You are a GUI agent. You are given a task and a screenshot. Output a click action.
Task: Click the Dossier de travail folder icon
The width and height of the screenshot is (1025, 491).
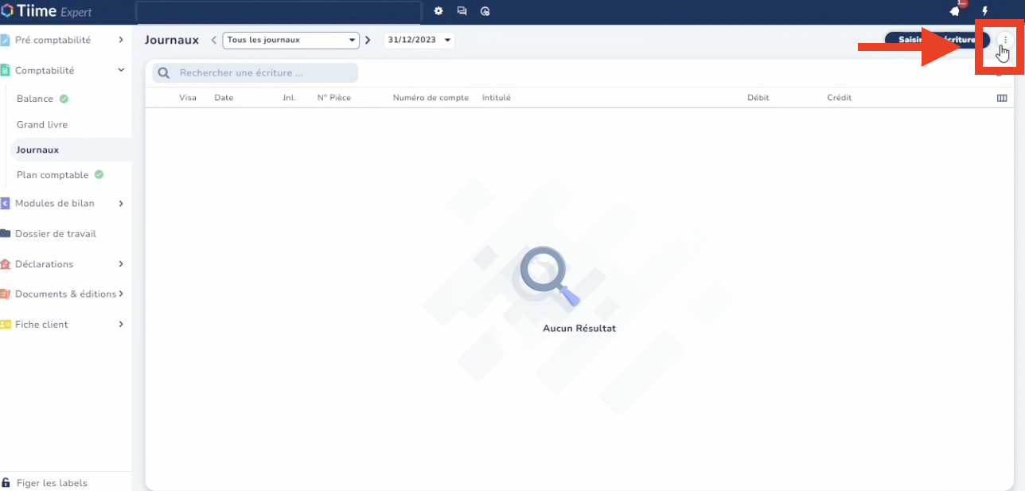tap(5, 234)
